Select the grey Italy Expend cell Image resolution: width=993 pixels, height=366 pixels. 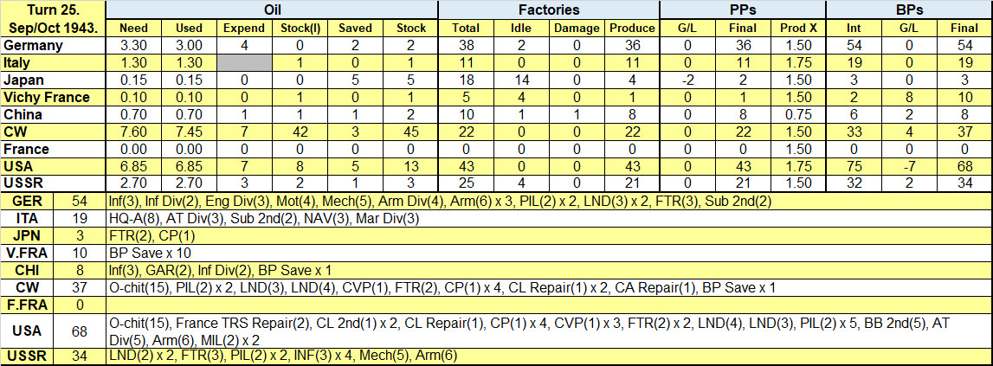[x=244, y=61]
